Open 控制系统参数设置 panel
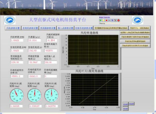Viewport: 156px width, 114px height. (84, 28)
